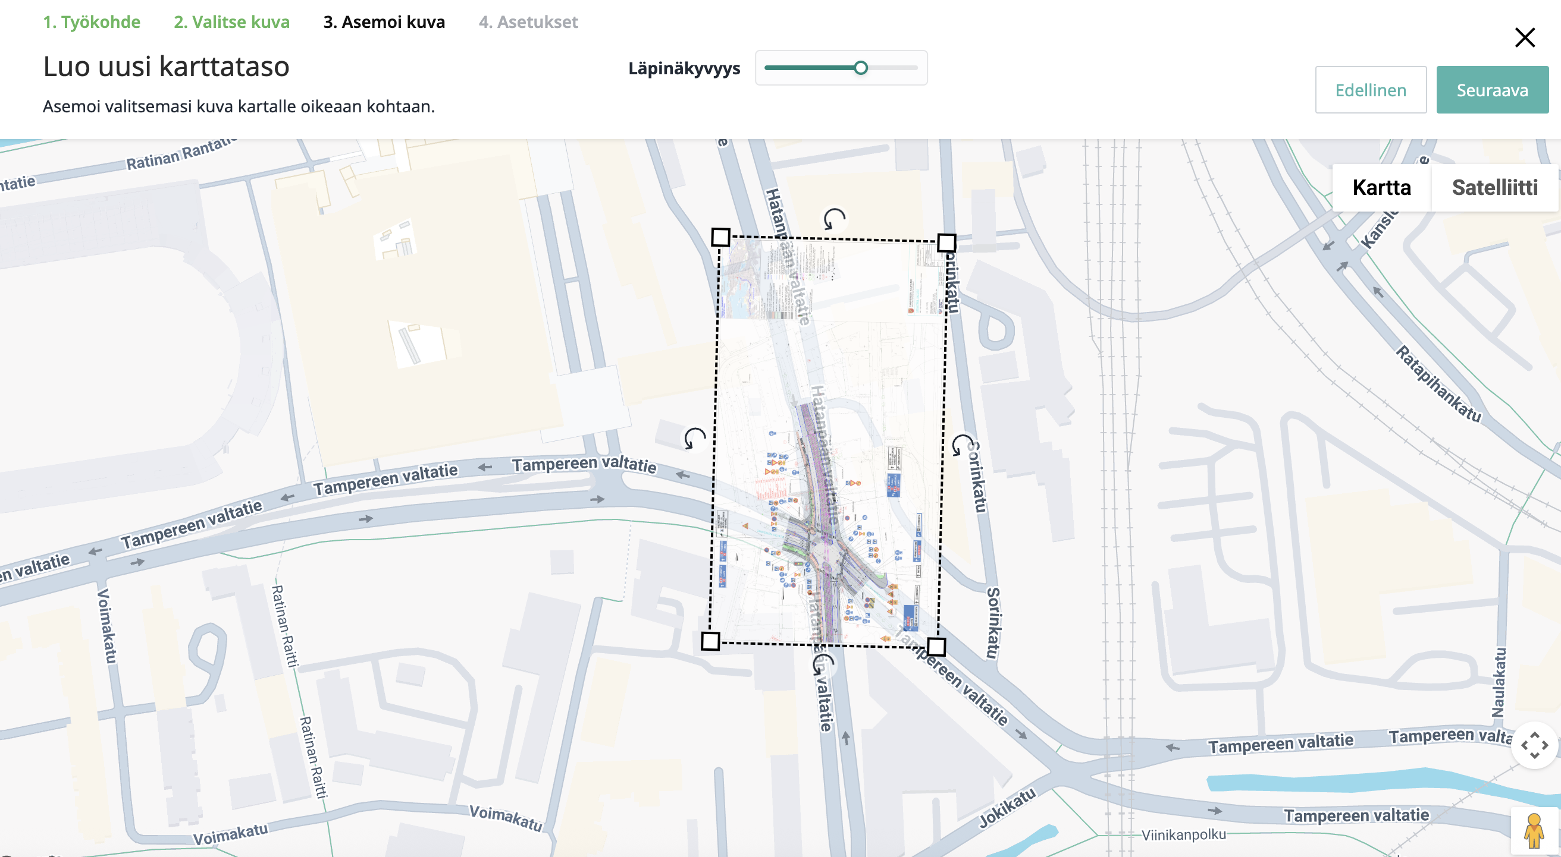This screenshot has height=857, width=1561.
Task: Switch map to Satelliitti view
Action: click(1494, 188)
